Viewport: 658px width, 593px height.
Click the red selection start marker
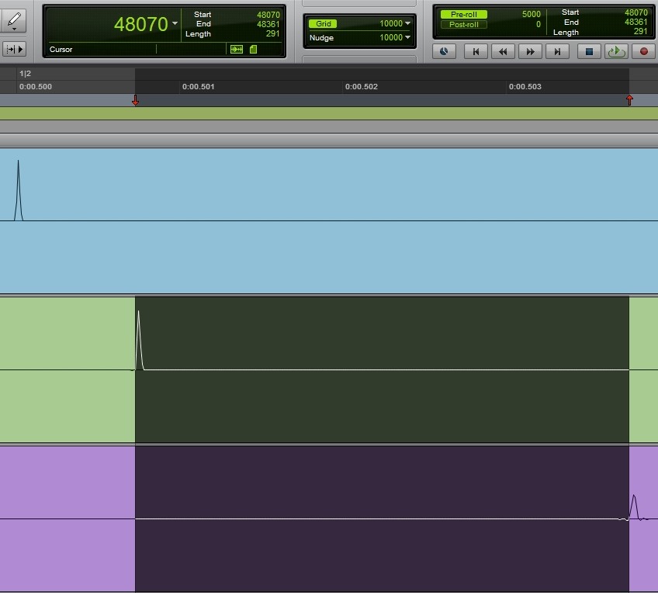click(136, 101)
